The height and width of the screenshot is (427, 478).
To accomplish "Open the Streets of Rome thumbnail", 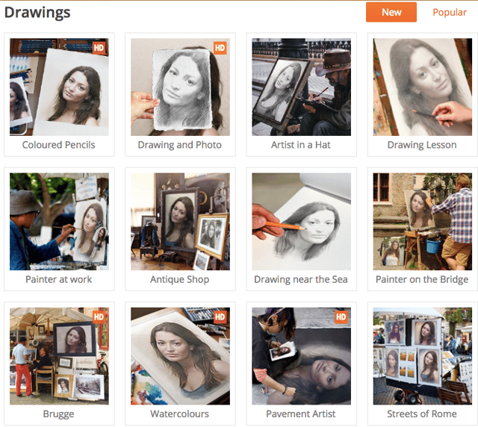I will pos(423,356).
